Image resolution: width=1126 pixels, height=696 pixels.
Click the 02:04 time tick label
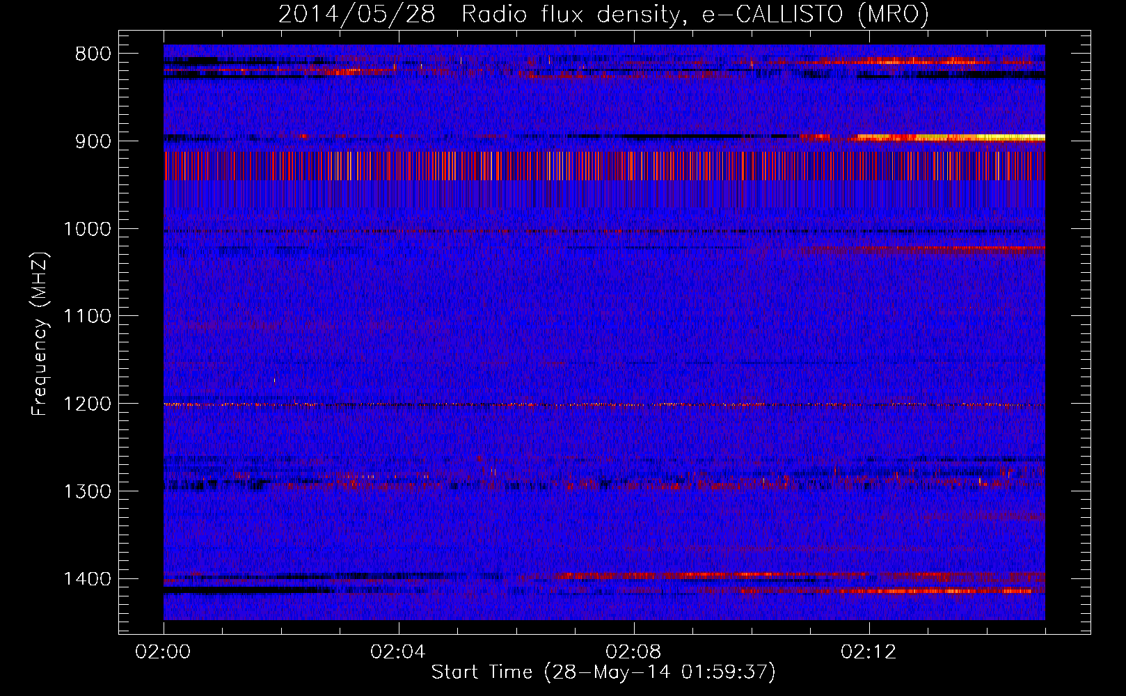click(x=398, y=652)
